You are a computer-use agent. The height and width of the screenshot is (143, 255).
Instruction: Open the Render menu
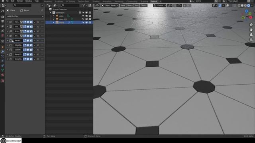click(20, 1)
